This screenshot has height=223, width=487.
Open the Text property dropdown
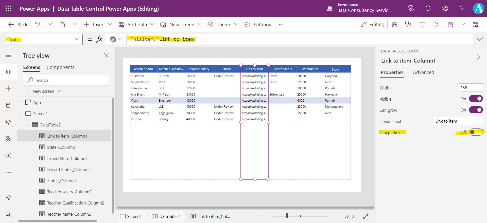[44, 39]
